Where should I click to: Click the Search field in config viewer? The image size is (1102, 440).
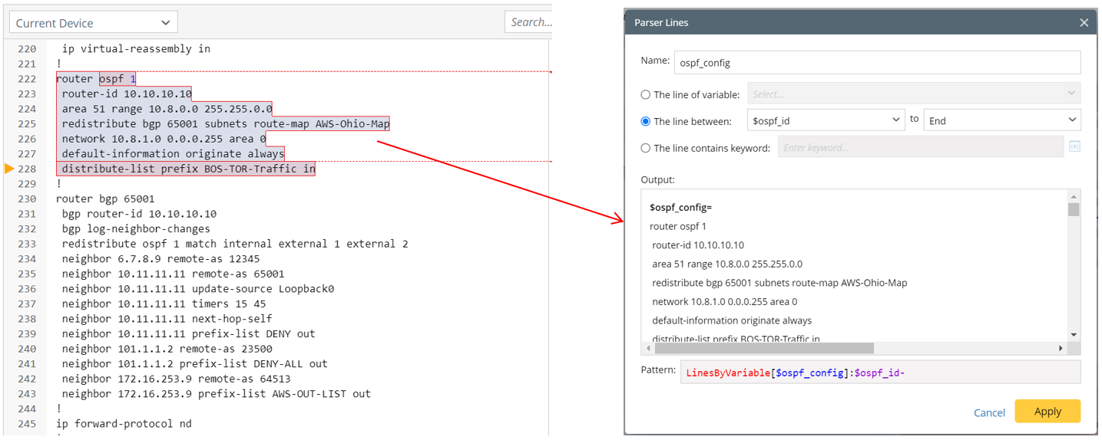(529, 22)
